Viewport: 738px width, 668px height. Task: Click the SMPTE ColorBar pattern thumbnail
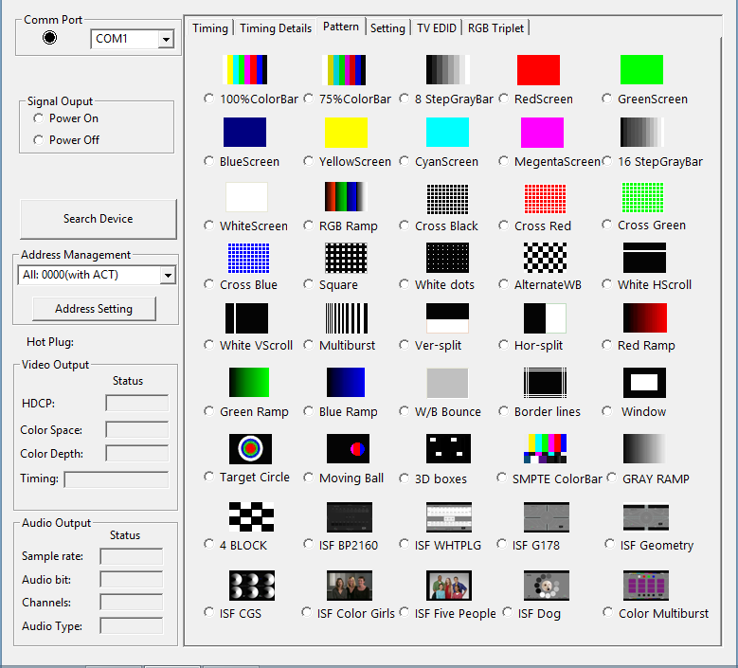pos(545,449)
